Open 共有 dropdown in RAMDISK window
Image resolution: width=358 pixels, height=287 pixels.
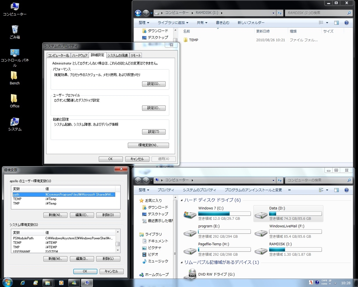click(202, 23)
